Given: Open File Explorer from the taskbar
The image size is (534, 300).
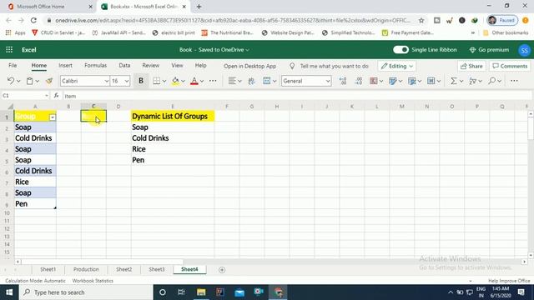Looking at the screenshot, I should (x=201, y=292).
